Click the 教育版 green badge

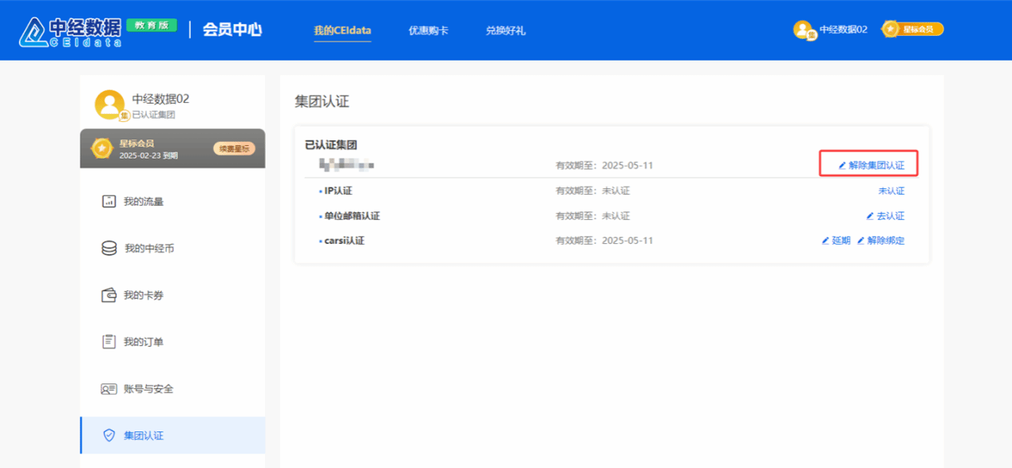[x=152, y=25]
